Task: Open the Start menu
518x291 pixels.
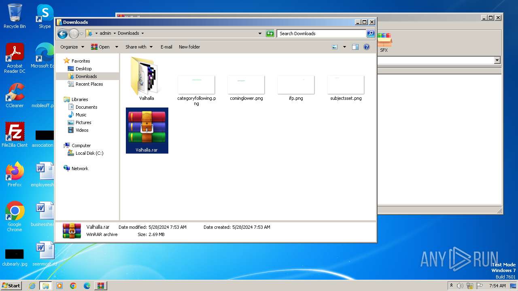Action: coord(11,286)
